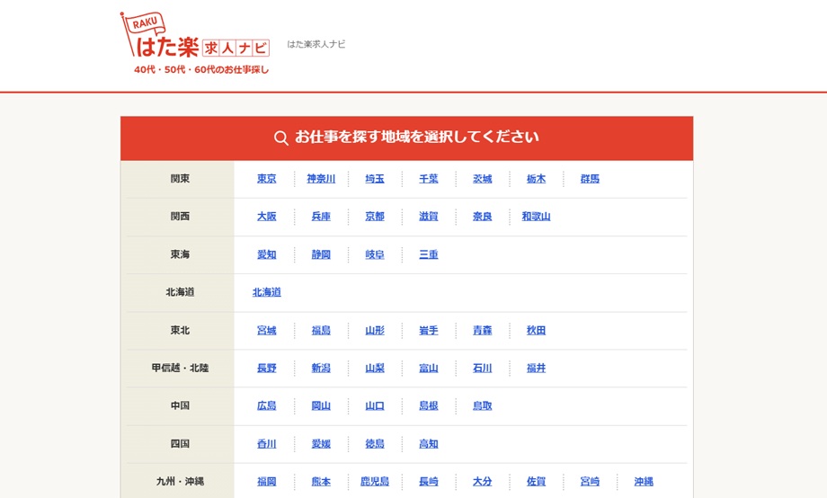Open 千葉 prefecture jobs

[x=429, y=179]
